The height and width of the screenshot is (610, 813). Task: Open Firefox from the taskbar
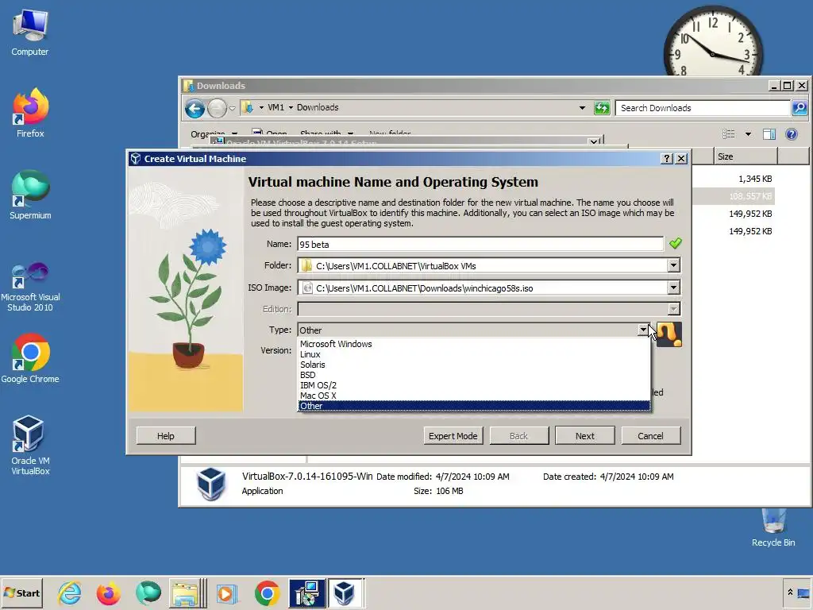[x=108, y=593]
